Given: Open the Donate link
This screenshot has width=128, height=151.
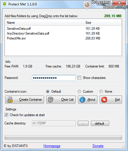Looking at the screenshot, I should point(98,146).
